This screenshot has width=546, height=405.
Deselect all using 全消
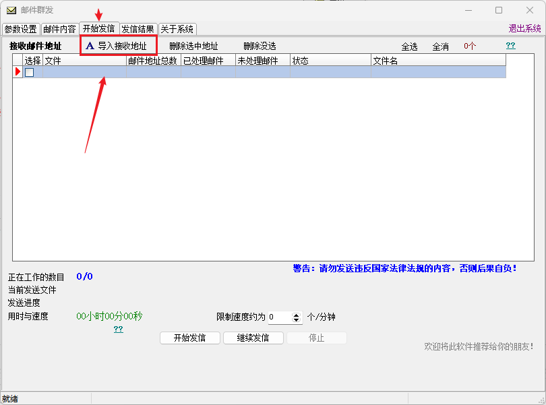tap(440, 46)
